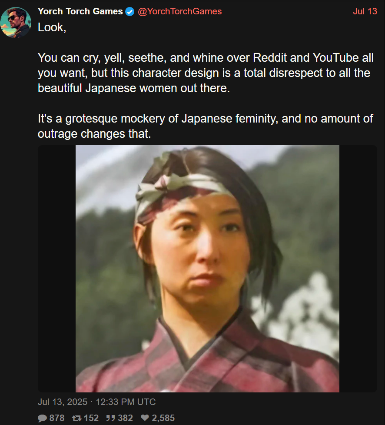Open the Yorch Torch Games display name
This screenshot has height=425, width=385.
point(80,11)
